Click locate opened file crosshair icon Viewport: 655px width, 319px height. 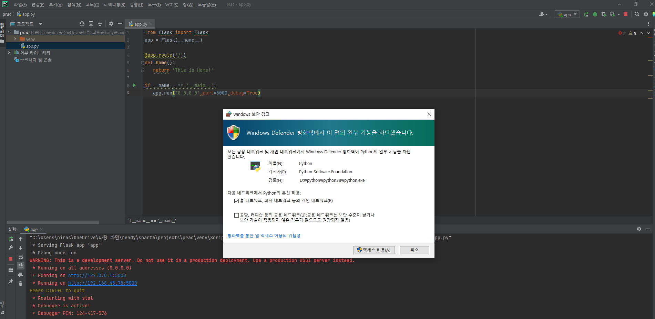click(82, 24)
